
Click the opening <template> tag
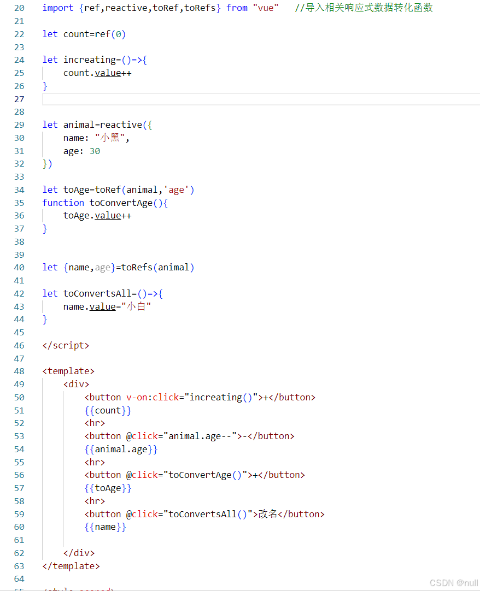point(68,371)
